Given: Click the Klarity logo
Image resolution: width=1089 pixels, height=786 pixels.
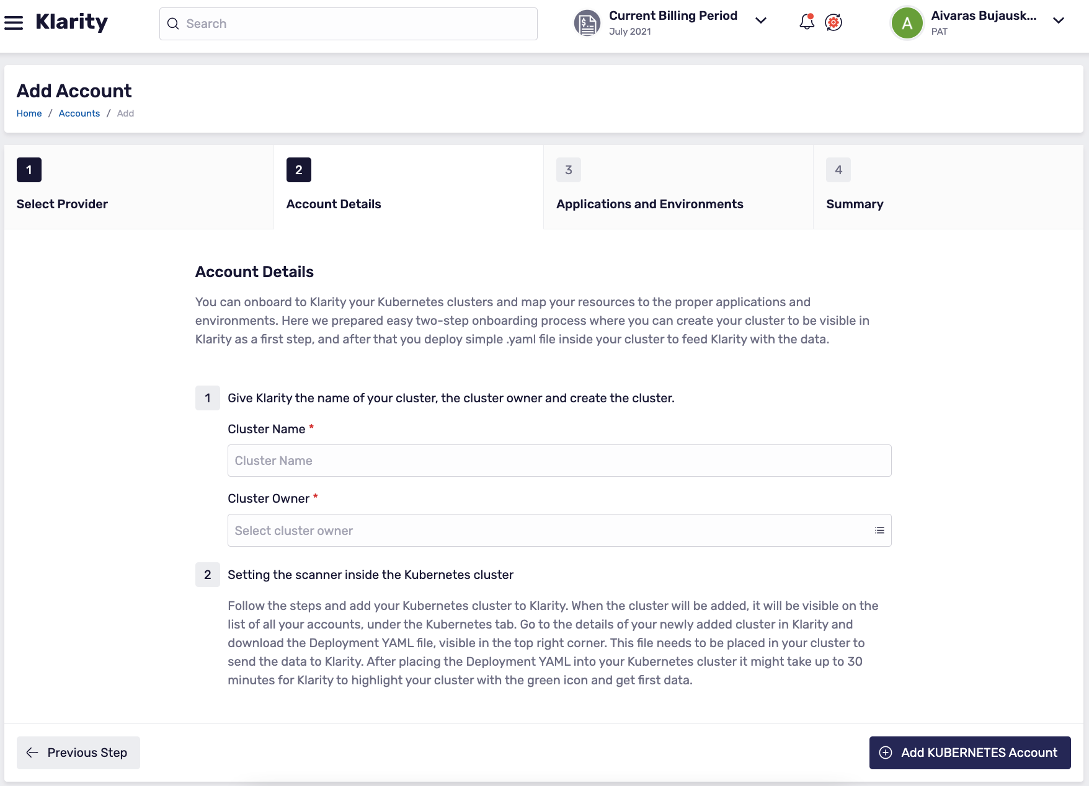Looking at the screenshot, I should (71, 23).
